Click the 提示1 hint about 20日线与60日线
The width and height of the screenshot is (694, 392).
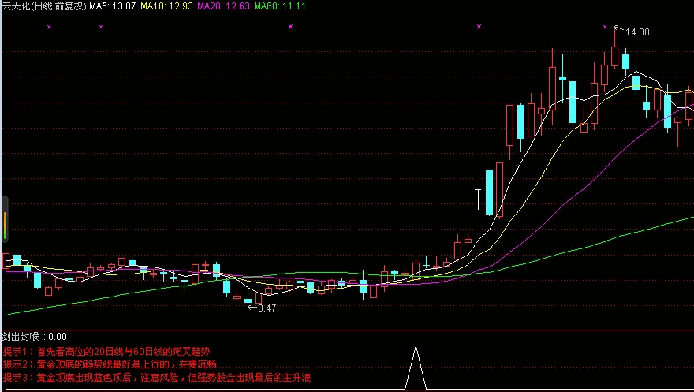(x=106, y=352)
